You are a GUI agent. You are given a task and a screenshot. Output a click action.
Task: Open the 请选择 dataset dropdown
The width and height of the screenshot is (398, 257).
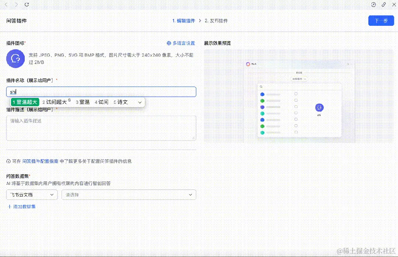(129, 195)
